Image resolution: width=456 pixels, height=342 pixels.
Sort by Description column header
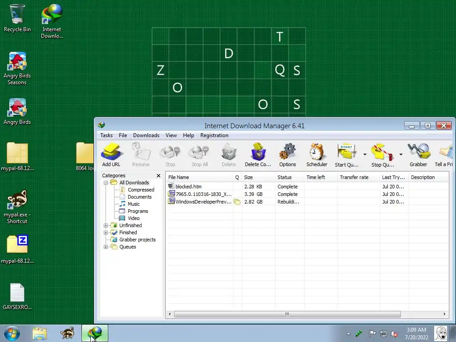(428, 177)
